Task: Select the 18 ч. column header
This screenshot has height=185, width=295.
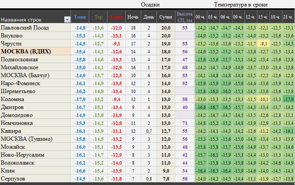Action: [x=276, y=17]
